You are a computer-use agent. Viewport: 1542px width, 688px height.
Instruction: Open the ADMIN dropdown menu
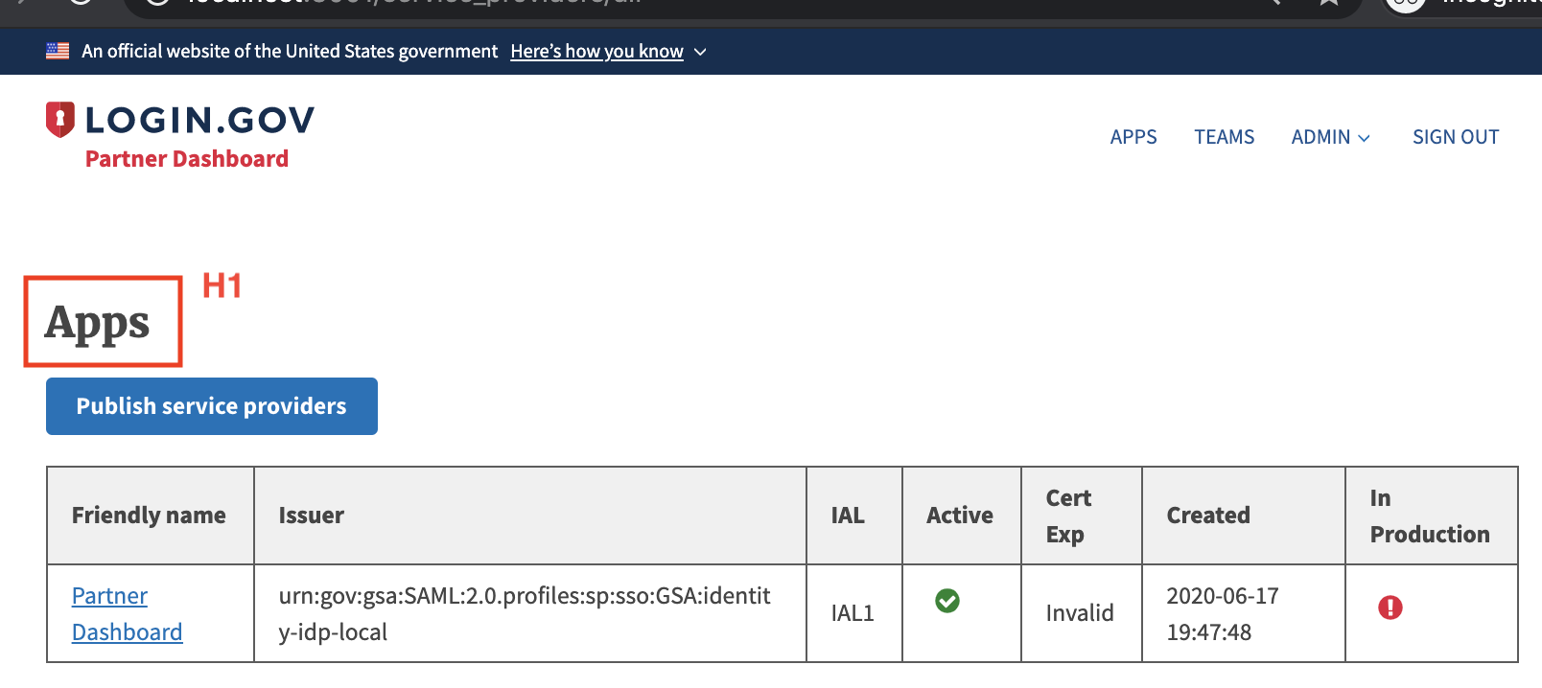pos(1331,137)
